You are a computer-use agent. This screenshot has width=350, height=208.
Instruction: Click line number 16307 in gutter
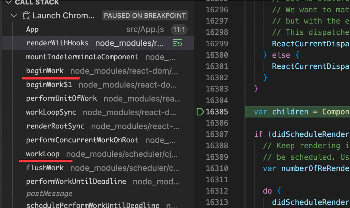coord(217,134)
